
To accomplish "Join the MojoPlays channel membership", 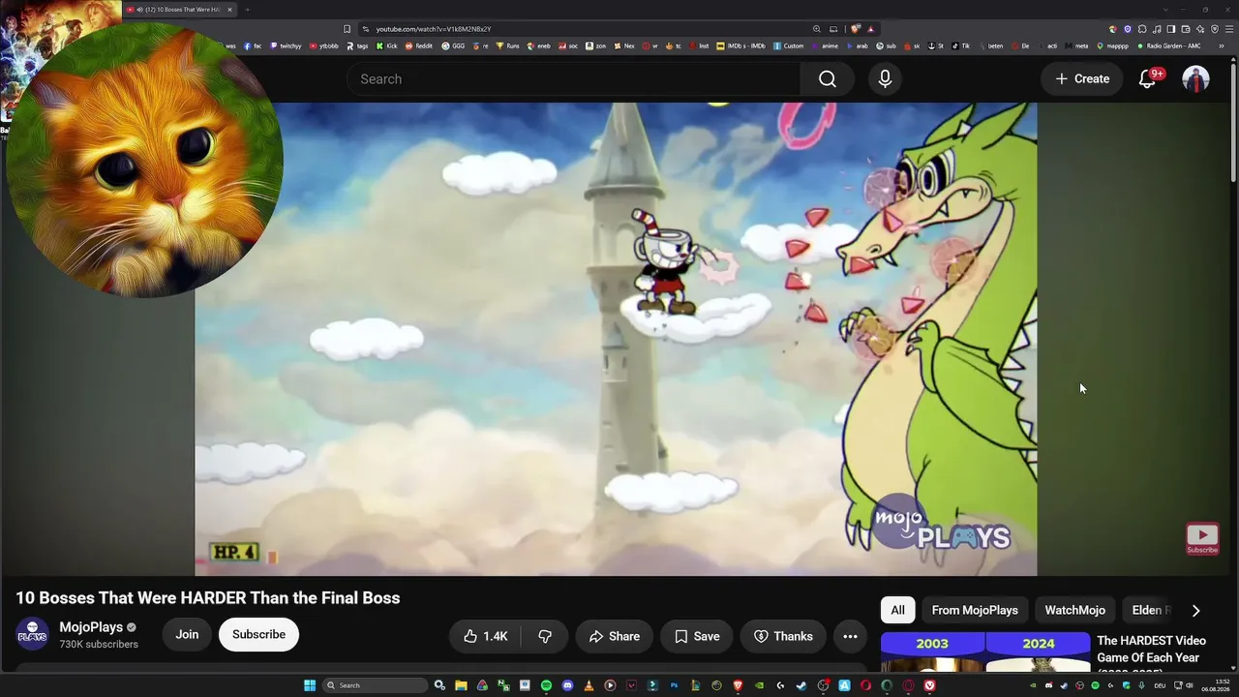I will coord(187,635).
